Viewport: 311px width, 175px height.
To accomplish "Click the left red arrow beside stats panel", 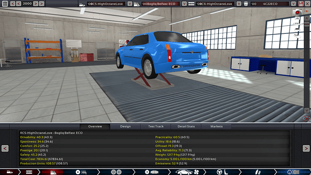I will click(5, 148).
